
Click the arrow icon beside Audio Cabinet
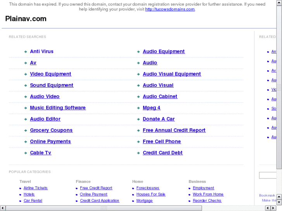point(138,97)
